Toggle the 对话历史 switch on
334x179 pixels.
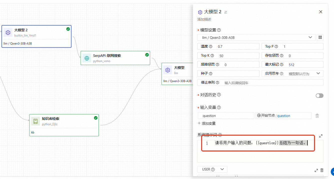(319, 96)
